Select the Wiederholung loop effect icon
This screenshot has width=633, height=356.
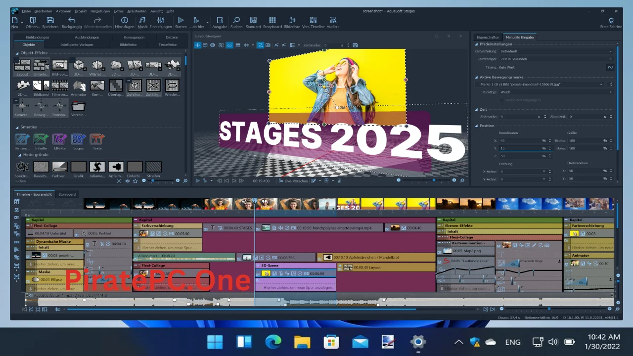pos(172,88)
